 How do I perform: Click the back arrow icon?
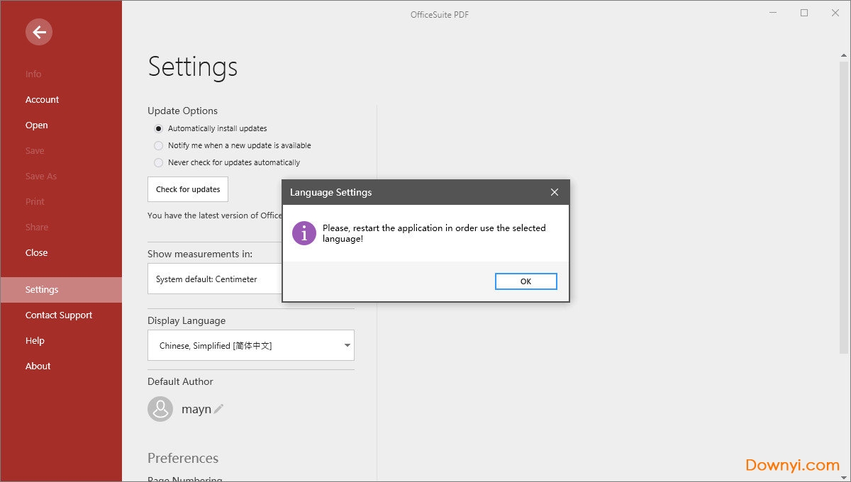(x=39, y=32)
